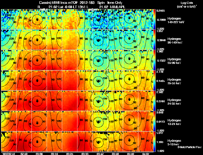203x155 pixels.
Task: Click the color bar beside Hydrogen 35-55 keV
Action: tap(154, 80)
